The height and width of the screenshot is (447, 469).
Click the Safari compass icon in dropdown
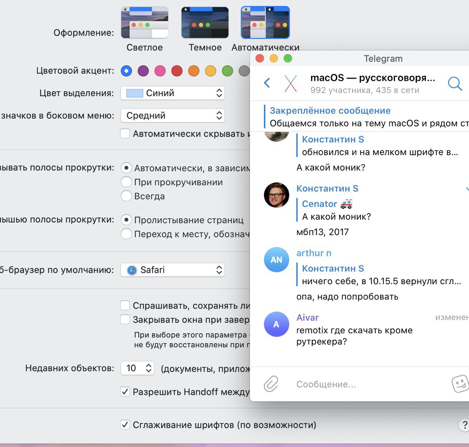[132, 270]
